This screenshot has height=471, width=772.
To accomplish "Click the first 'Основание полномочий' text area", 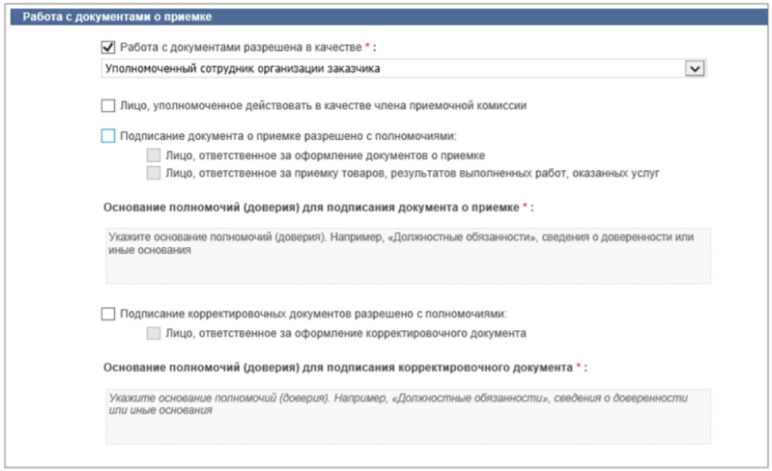I will (x=407, y=256).
